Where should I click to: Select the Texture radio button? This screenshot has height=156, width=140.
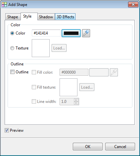[x=12, y=48]
